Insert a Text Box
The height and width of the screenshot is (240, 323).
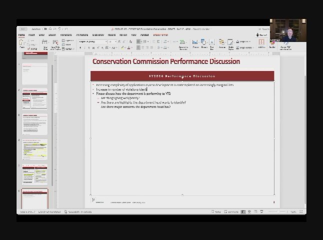(212, 43)
